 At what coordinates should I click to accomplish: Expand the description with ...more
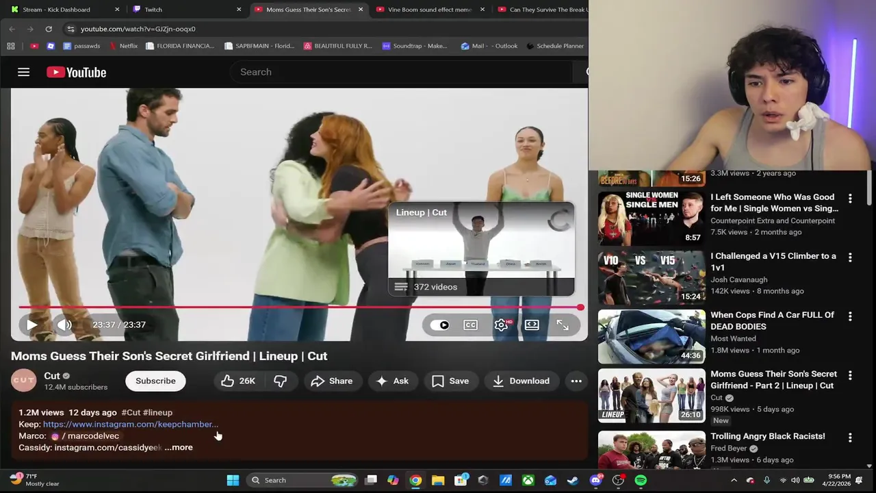(179, 447)
